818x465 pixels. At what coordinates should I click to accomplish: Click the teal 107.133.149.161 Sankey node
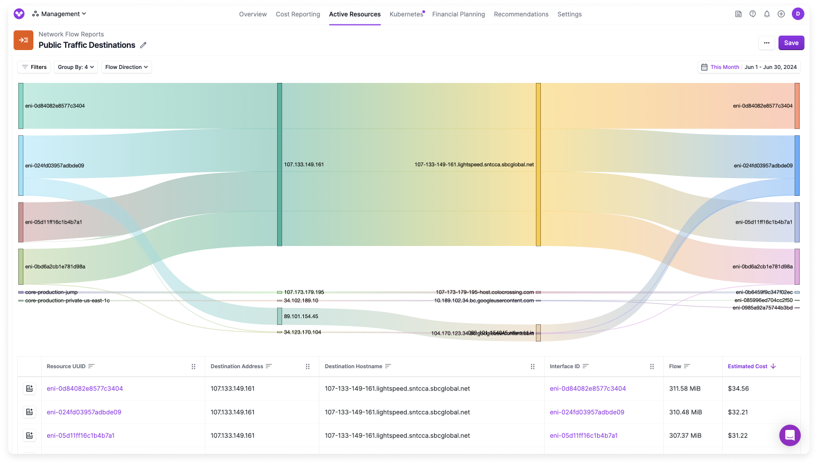[x=280, y=165]
